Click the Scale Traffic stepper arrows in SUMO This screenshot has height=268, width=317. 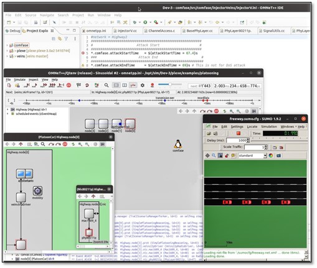pos(266,147)
